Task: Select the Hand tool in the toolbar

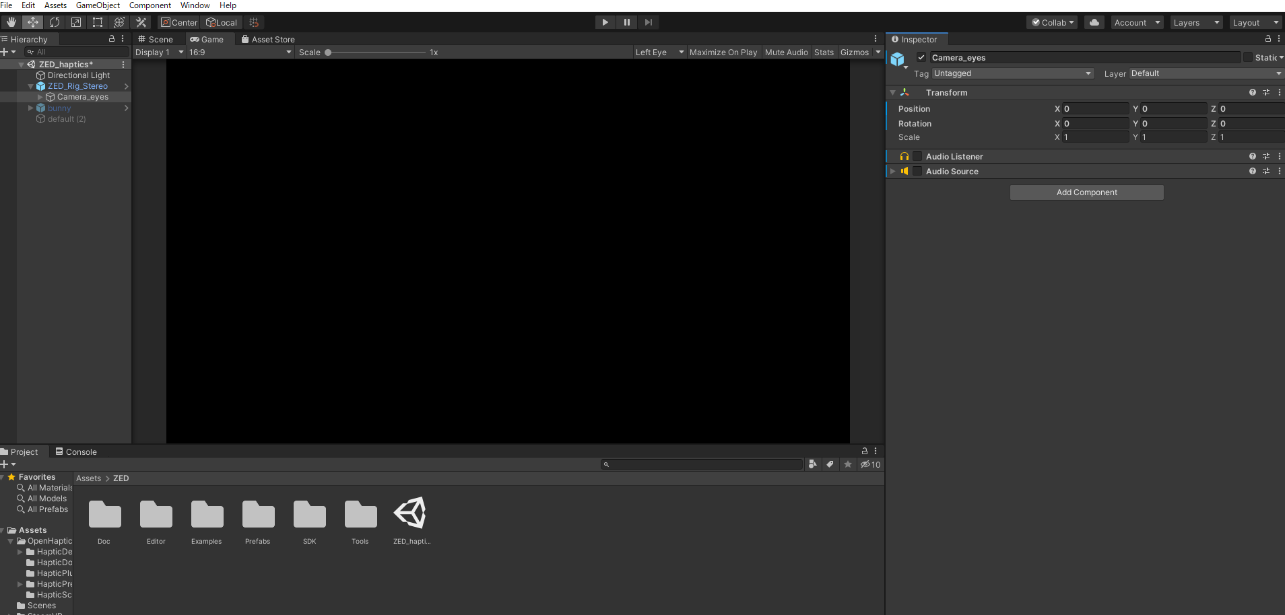Action: coord(11,22)
